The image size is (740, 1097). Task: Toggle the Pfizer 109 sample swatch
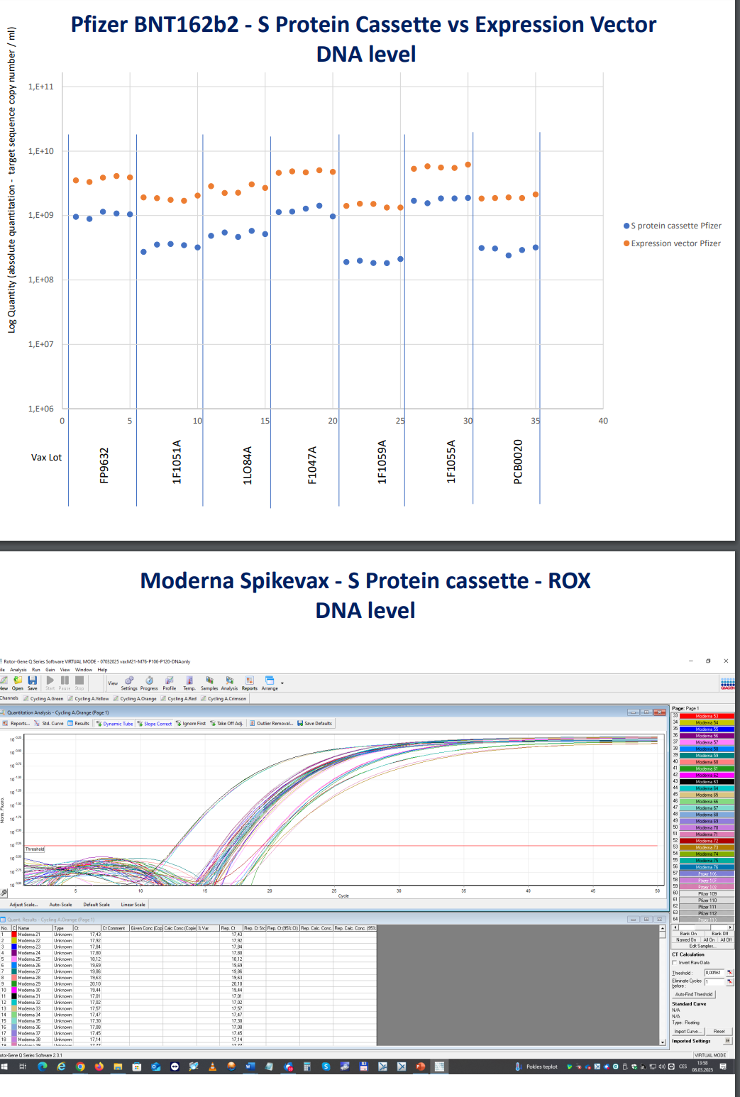tap(707, 894)
